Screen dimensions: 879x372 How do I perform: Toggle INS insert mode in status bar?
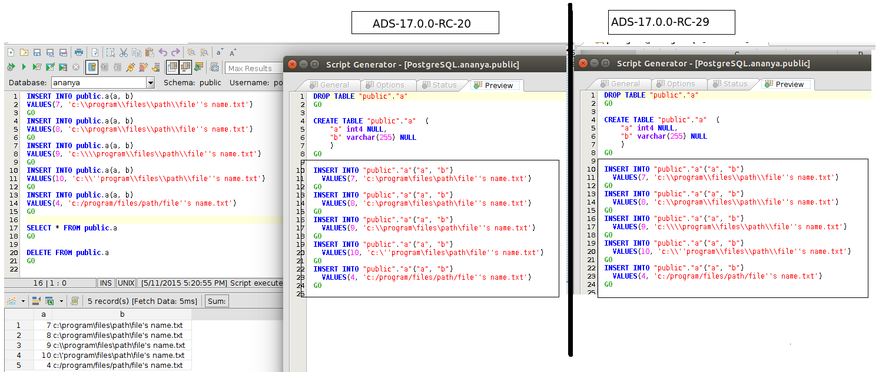point(106,283)
